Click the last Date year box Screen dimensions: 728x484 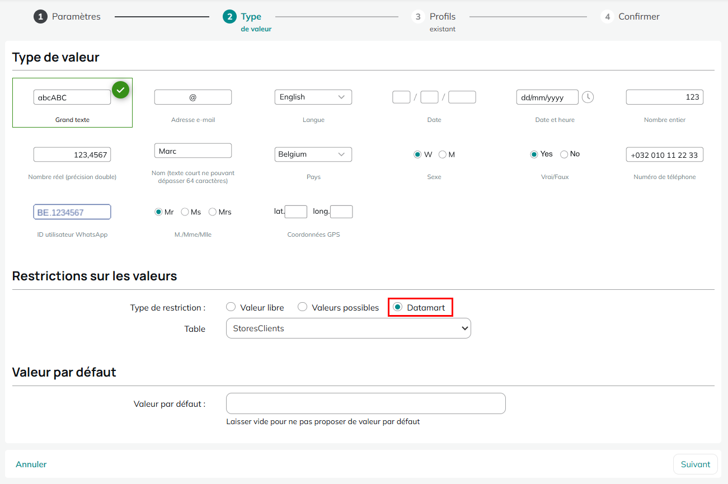pos(462,97)
